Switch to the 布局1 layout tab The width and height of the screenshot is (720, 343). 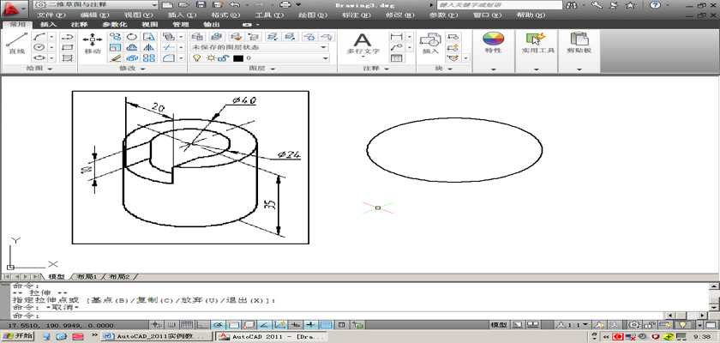pyautogui.click(x=87, y=277)
